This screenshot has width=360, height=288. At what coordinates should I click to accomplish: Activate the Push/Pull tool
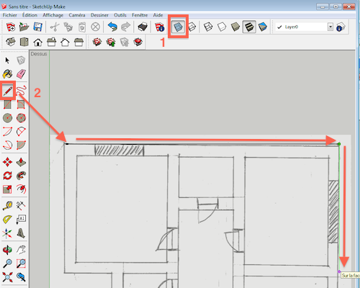point(21,162)
